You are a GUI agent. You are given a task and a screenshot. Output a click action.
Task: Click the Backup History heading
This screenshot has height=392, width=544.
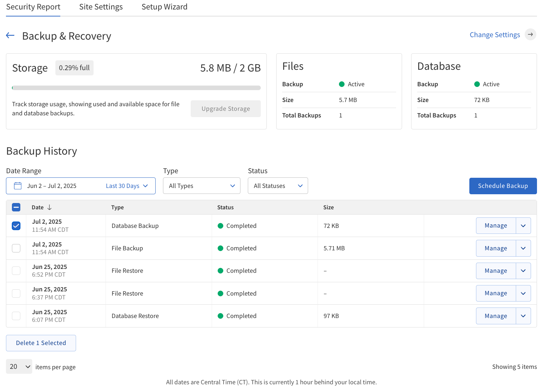(x=42, y=151)
